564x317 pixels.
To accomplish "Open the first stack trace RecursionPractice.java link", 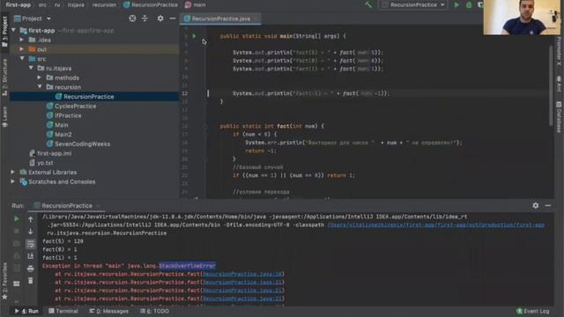I will pyautogui.click(x=242, y=274).
